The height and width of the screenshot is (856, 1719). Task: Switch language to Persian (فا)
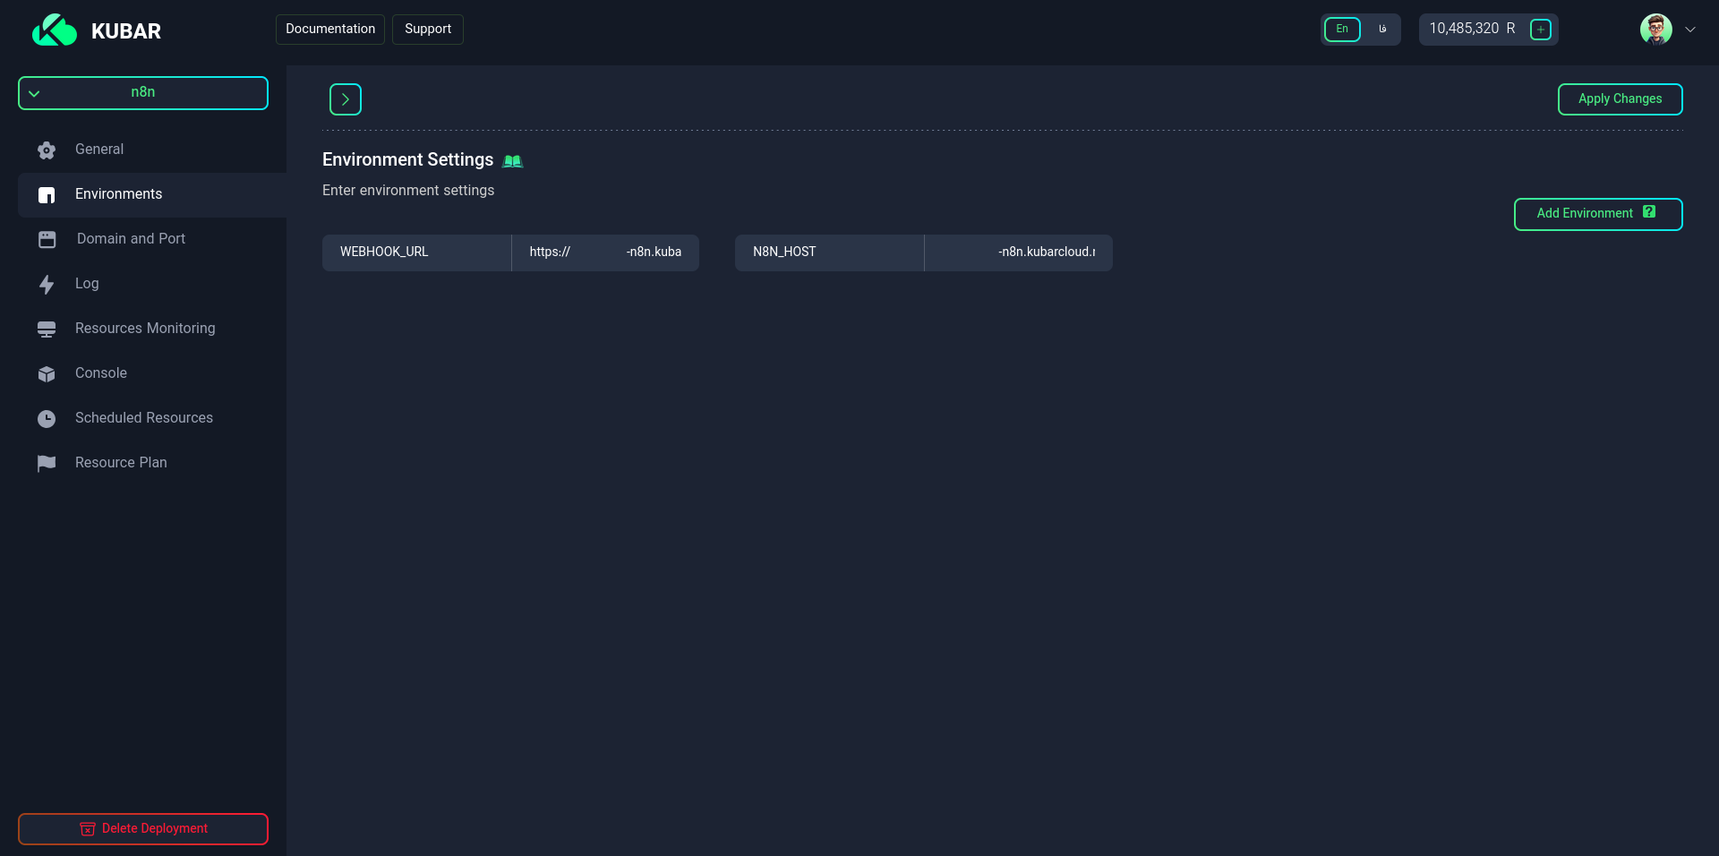click(1382, 30)
